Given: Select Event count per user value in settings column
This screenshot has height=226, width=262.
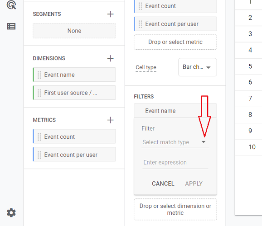Looking at the screenshot, I should pyautogui.click(x=175, y=24).
